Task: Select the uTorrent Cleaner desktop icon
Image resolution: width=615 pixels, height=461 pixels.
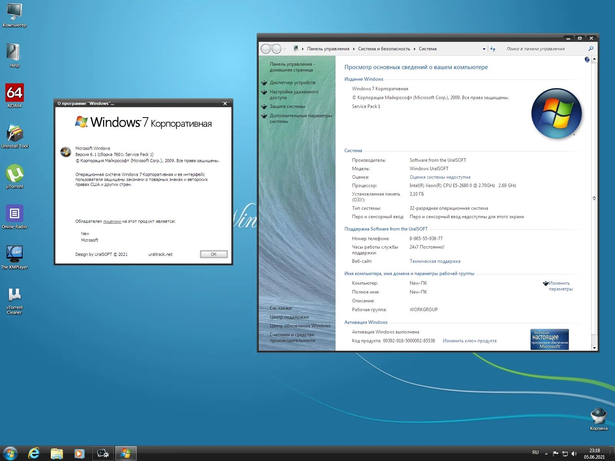Action: point(15,301)
